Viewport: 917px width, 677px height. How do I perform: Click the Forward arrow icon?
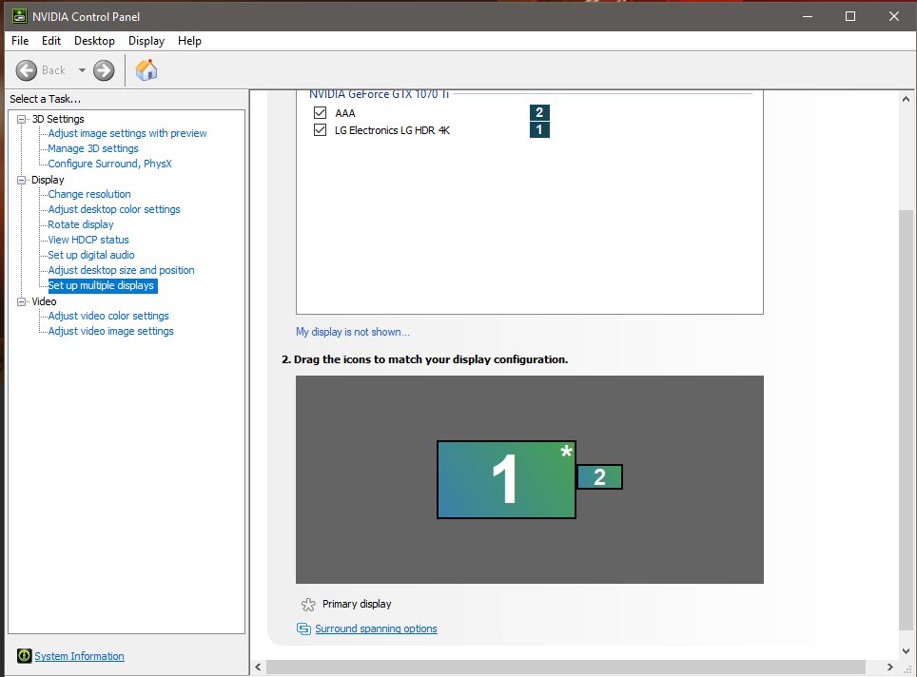[x=104, y=70]
